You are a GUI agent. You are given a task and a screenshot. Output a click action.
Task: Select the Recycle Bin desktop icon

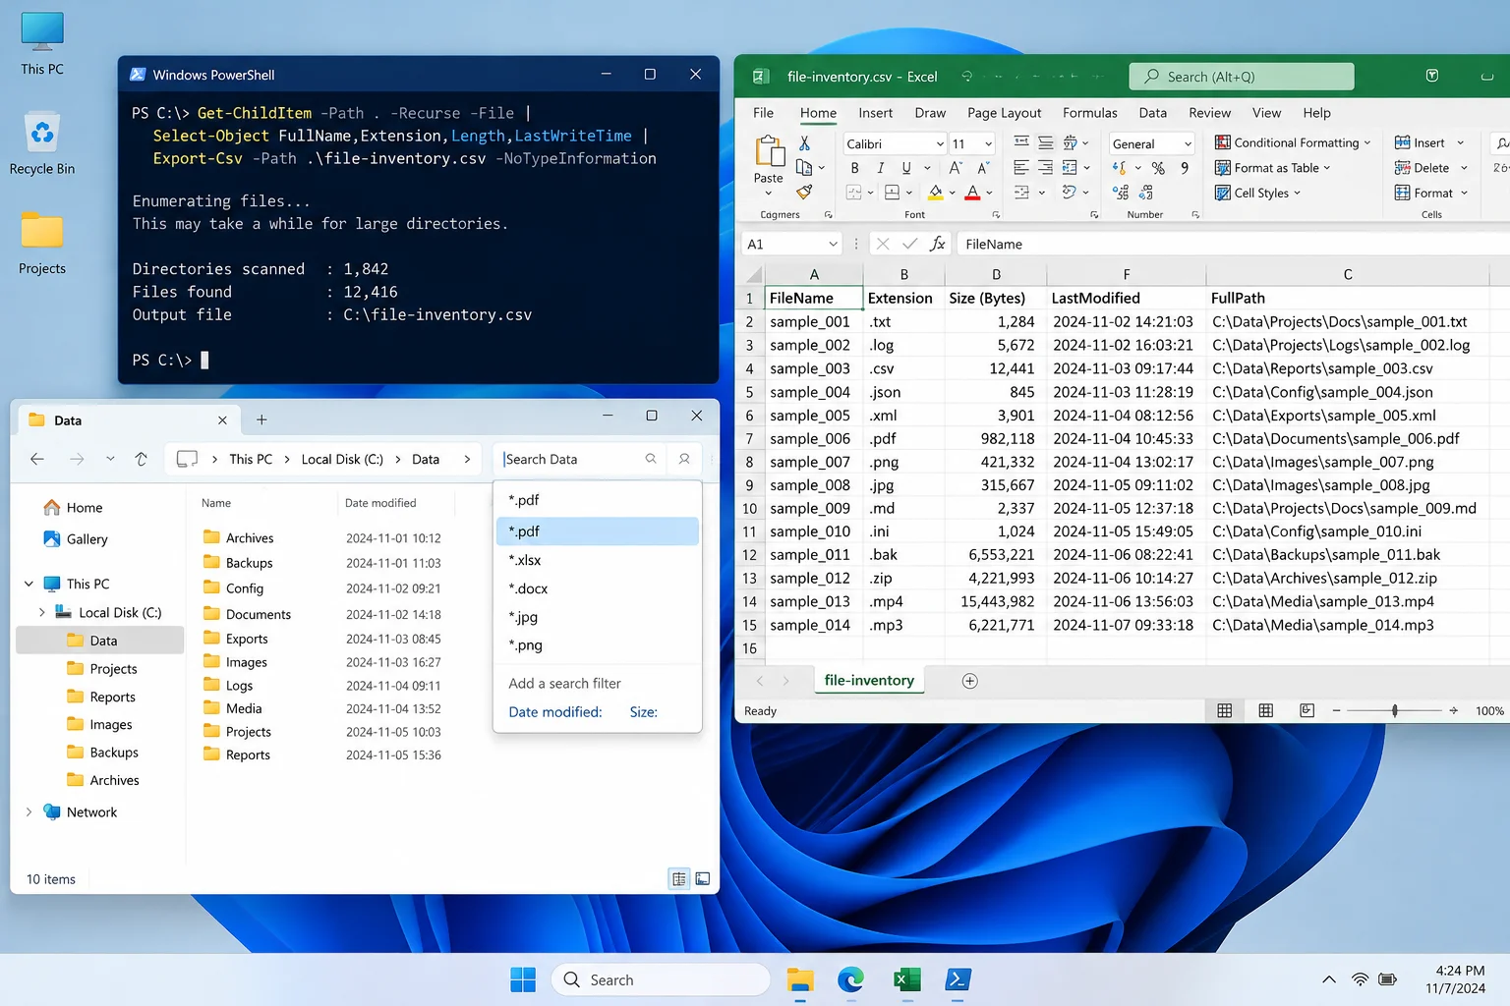(x=42, y=143)
